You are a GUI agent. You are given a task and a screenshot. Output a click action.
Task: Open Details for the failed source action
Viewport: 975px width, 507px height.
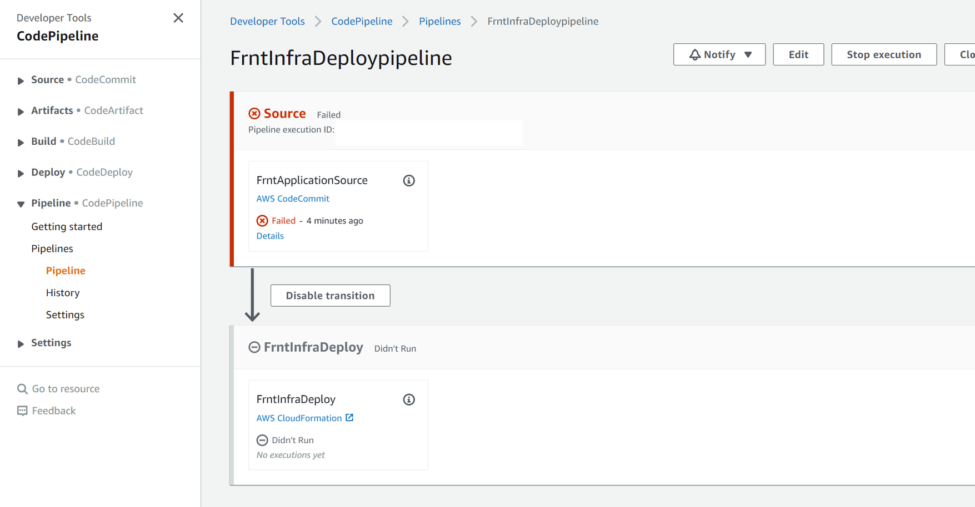coord(270,235)
